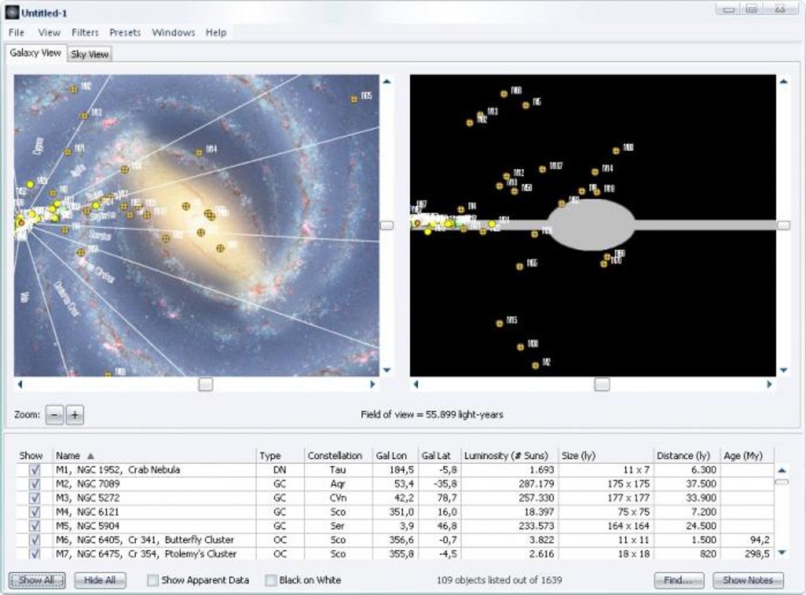Click the galaxy map's vertical slider thumb
This screenshot has height=595, width=806.
[x=386, y=225]
